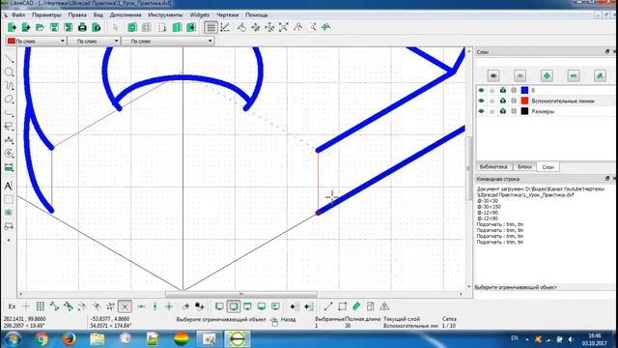This screenshot has height=348, width=618.
Task: Toggle visibility of Размеры layer
Action: pos(481,111)
